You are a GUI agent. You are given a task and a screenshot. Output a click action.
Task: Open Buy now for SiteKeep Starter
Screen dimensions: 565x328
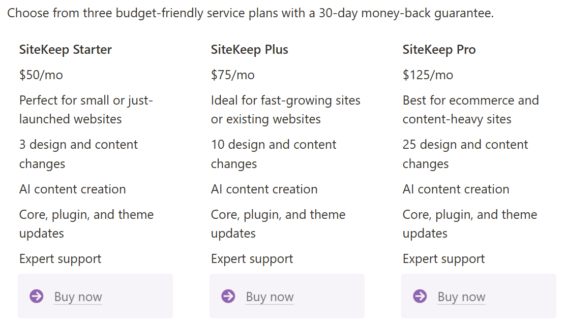click(77, 297)
